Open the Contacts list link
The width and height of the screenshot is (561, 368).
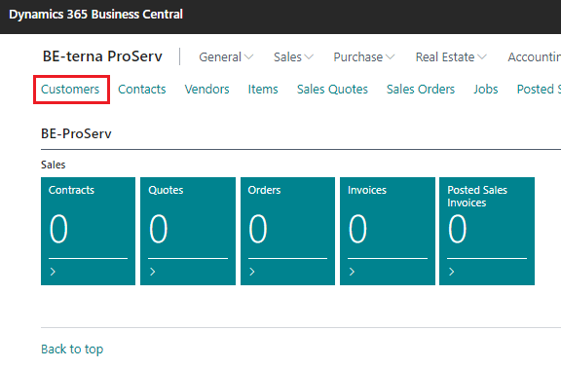pos(142,89)
